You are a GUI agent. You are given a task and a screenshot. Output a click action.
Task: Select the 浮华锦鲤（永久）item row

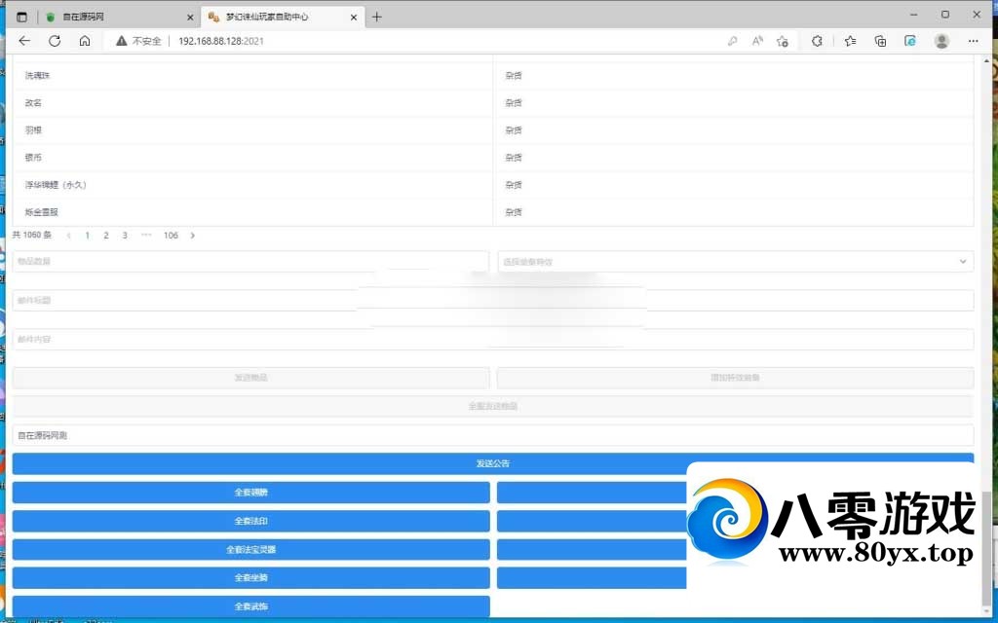click(492, 185)
